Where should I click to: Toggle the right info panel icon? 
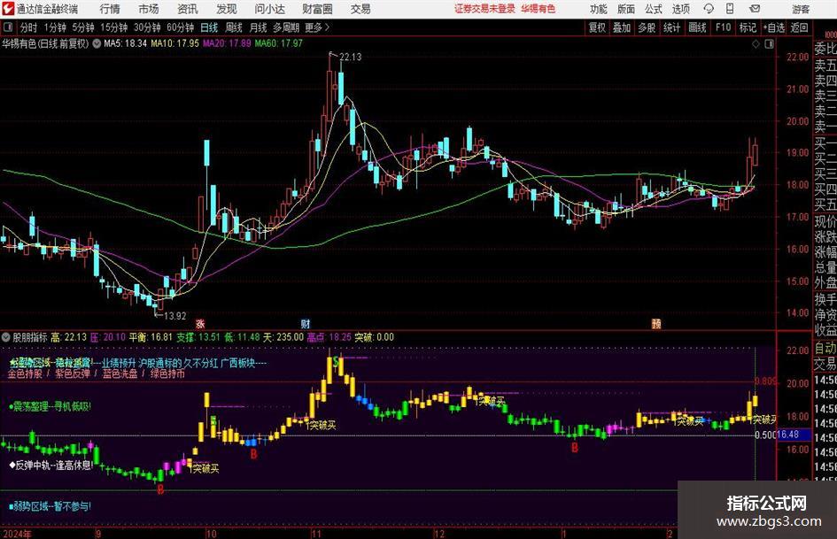click(x=769, y=43)
